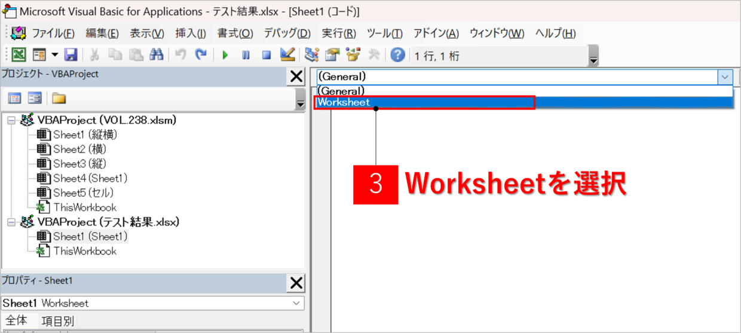Open Properties Window icon in toolbar
The image size is (741, 333).
coord(332,55)
